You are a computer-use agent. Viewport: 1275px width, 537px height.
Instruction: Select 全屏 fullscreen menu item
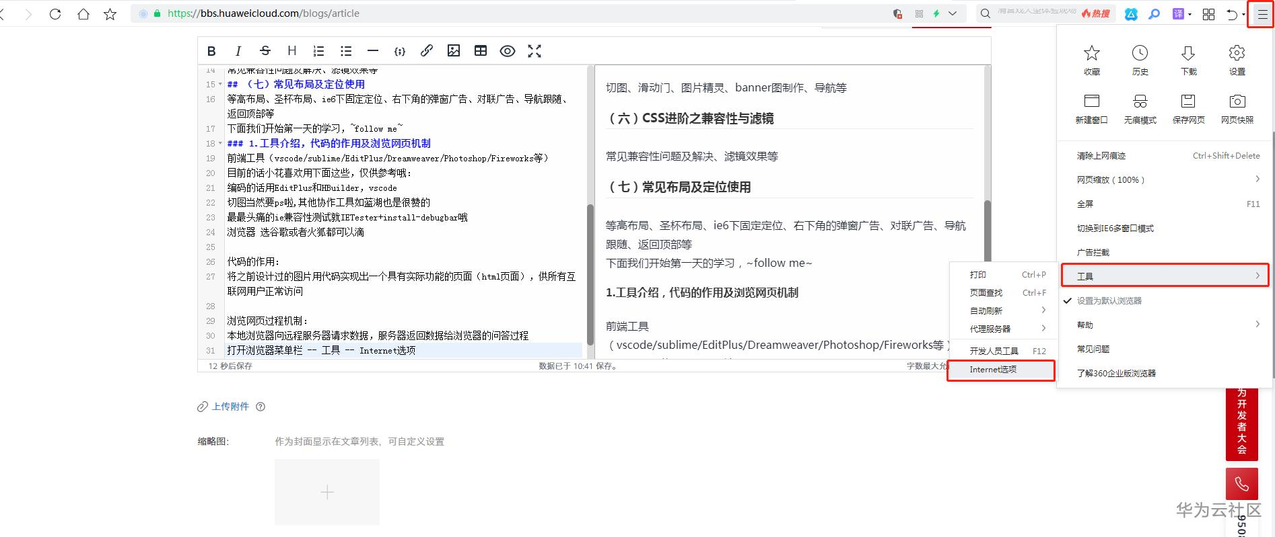(1165, 204)
